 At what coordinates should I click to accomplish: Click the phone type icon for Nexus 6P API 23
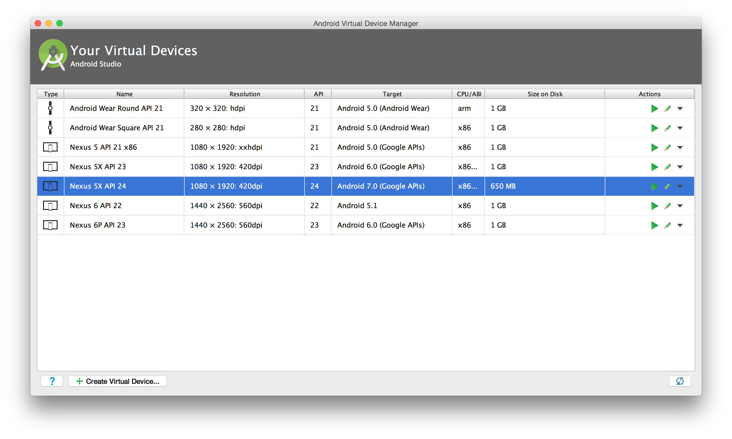click(x=50, y=225)
